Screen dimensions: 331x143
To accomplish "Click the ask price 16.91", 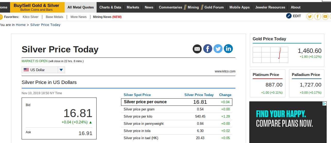I will point(86,133).
